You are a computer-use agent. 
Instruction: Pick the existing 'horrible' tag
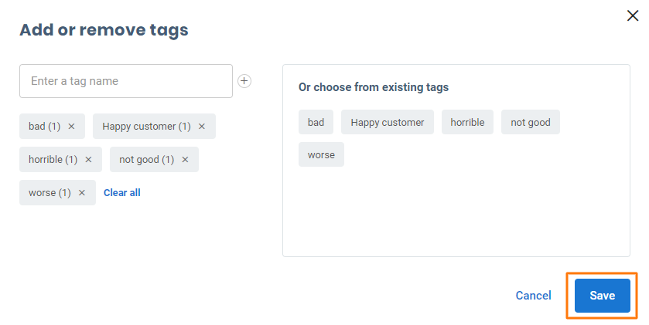[467, 122]
